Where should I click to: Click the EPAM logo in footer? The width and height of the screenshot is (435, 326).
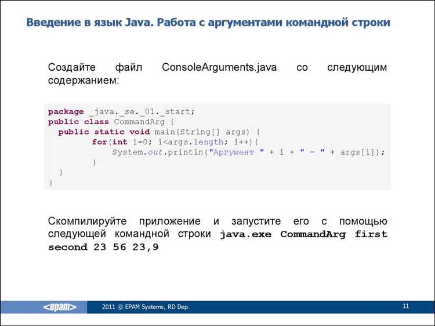[60, 307]
